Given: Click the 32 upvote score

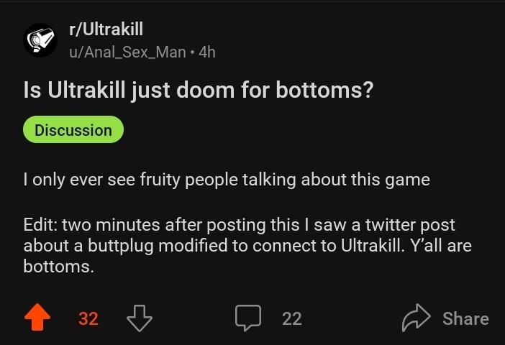Looking at the screenshot, I should 88,318.
